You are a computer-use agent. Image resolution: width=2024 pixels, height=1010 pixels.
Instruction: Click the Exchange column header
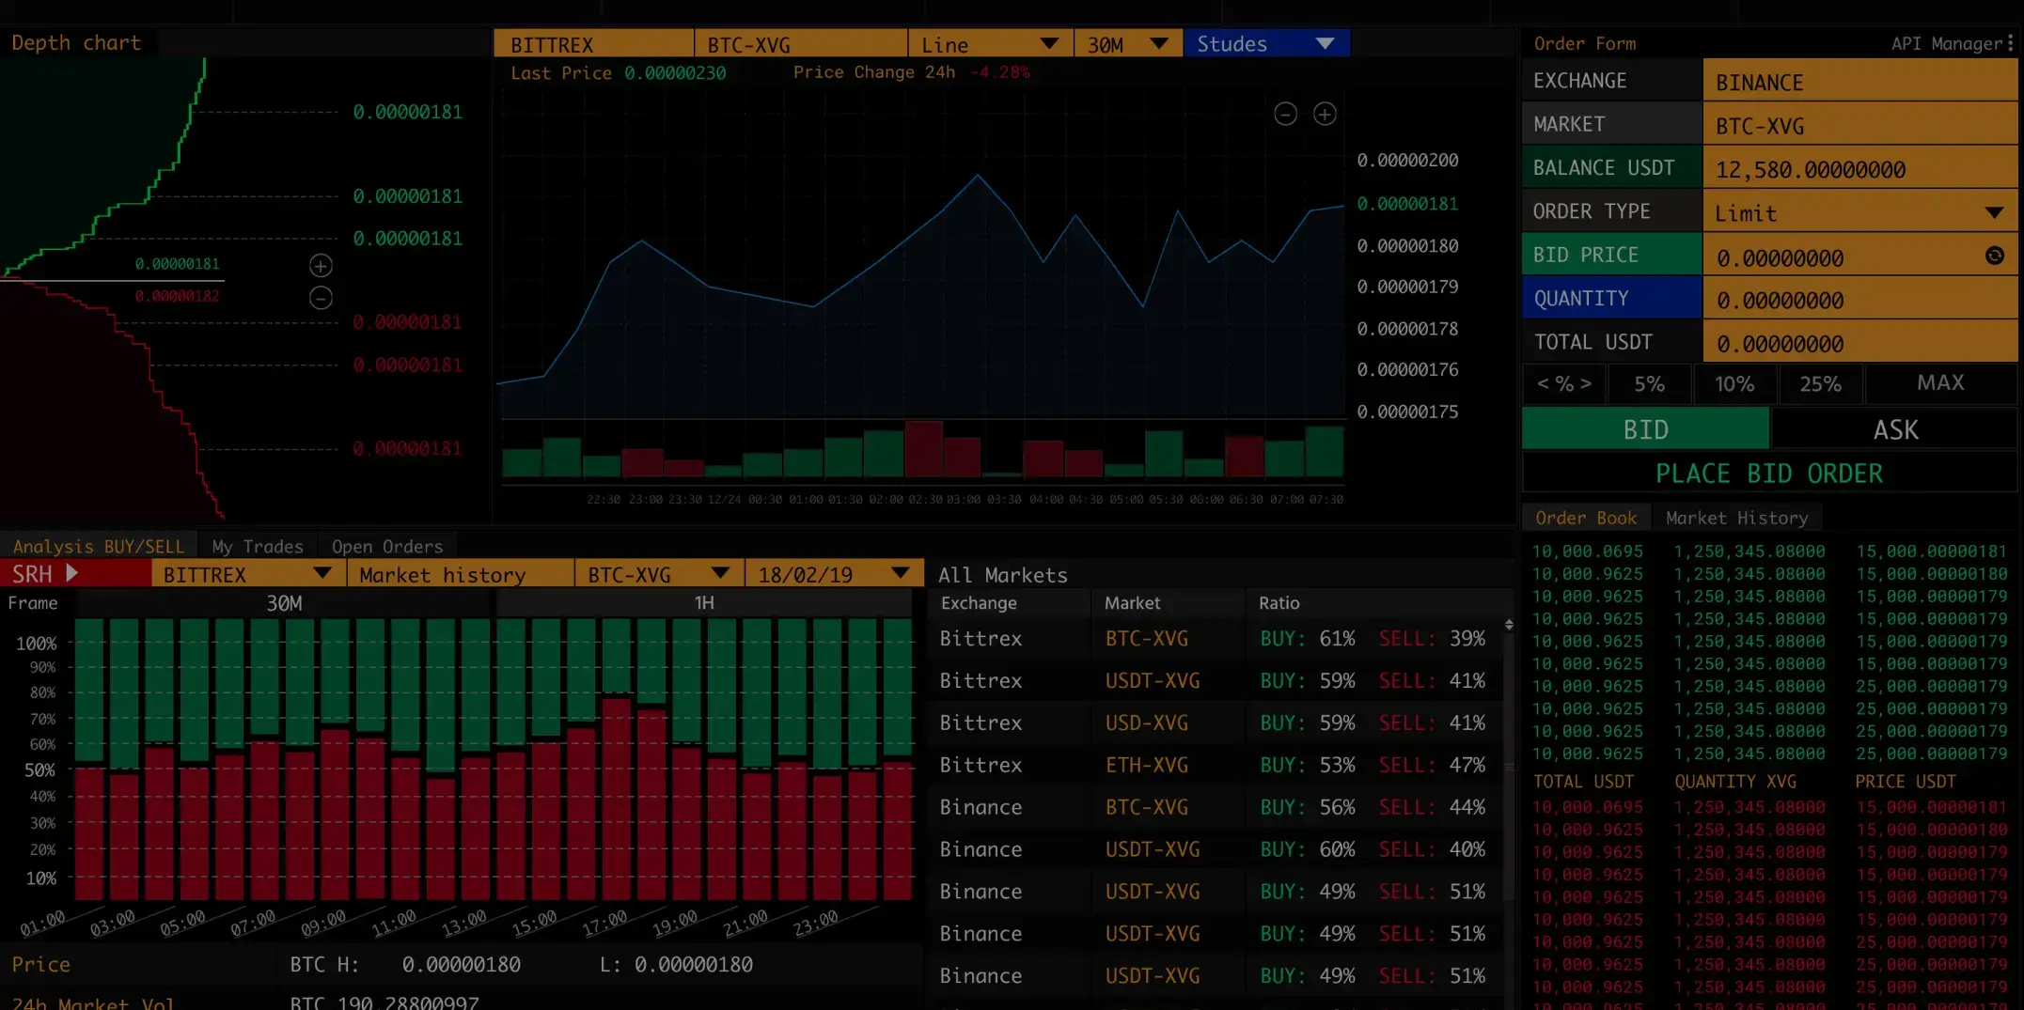978,602
